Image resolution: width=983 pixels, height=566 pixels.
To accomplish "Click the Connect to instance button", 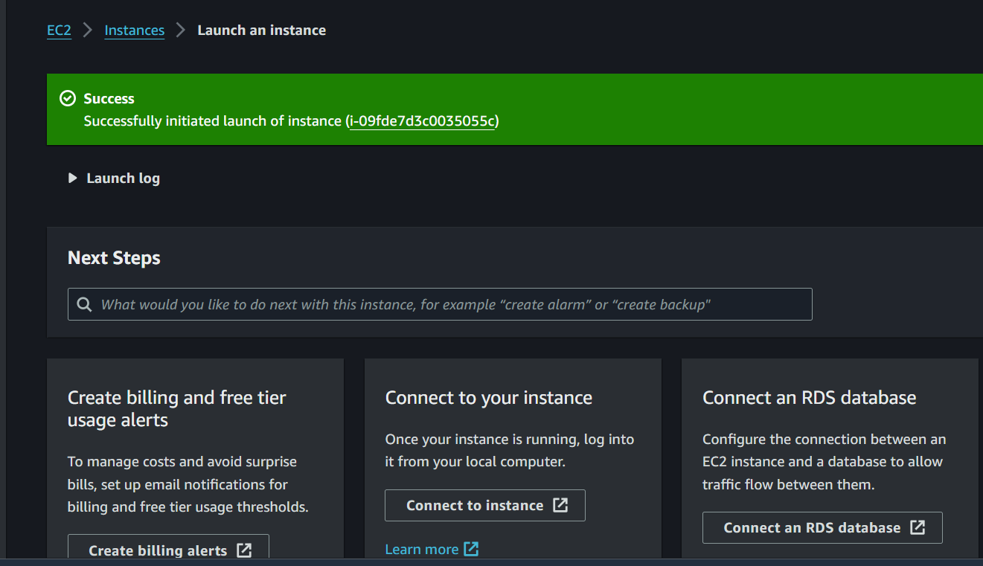I will pos(485,506).
